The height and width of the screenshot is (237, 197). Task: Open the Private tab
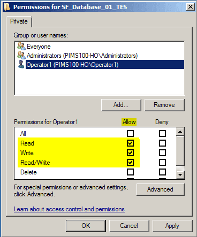pos(19,21)
